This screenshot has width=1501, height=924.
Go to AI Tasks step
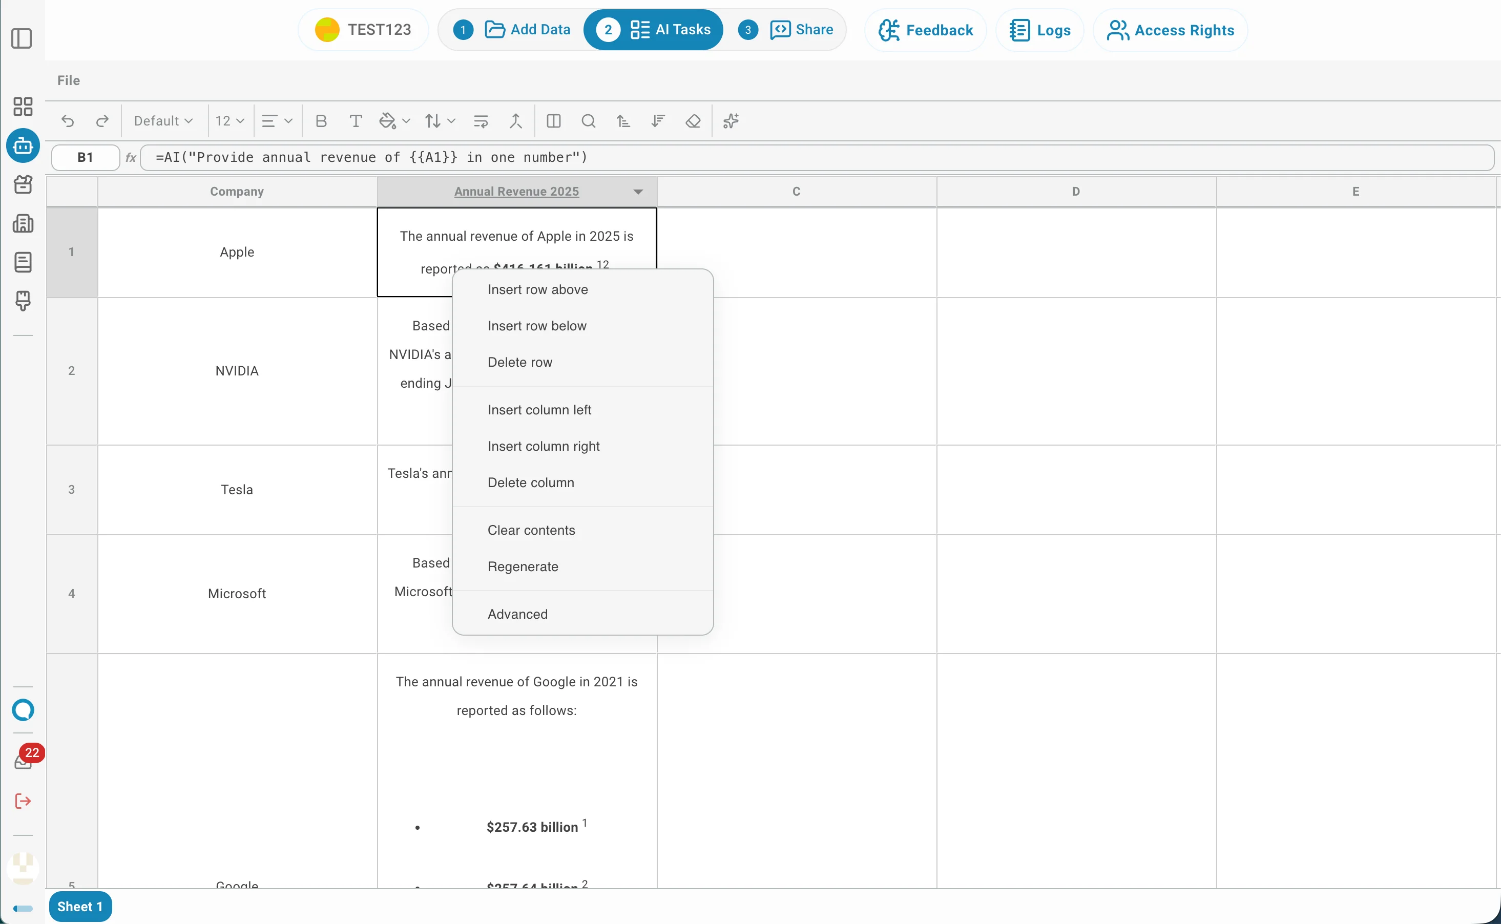653,29
